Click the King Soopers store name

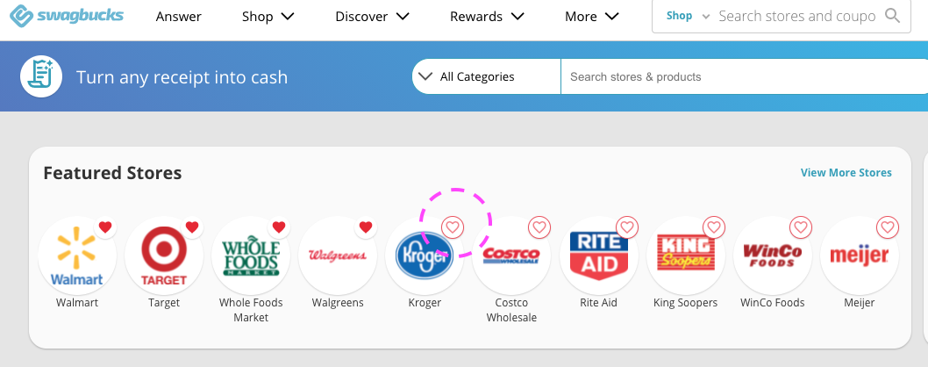(685, 302)
